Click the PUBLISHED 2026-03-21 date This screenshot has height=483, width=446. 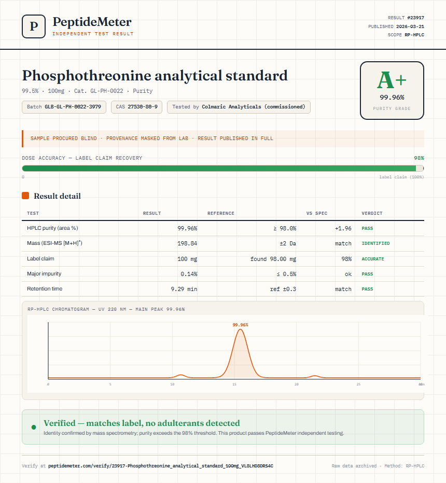[x=396, y=26]
